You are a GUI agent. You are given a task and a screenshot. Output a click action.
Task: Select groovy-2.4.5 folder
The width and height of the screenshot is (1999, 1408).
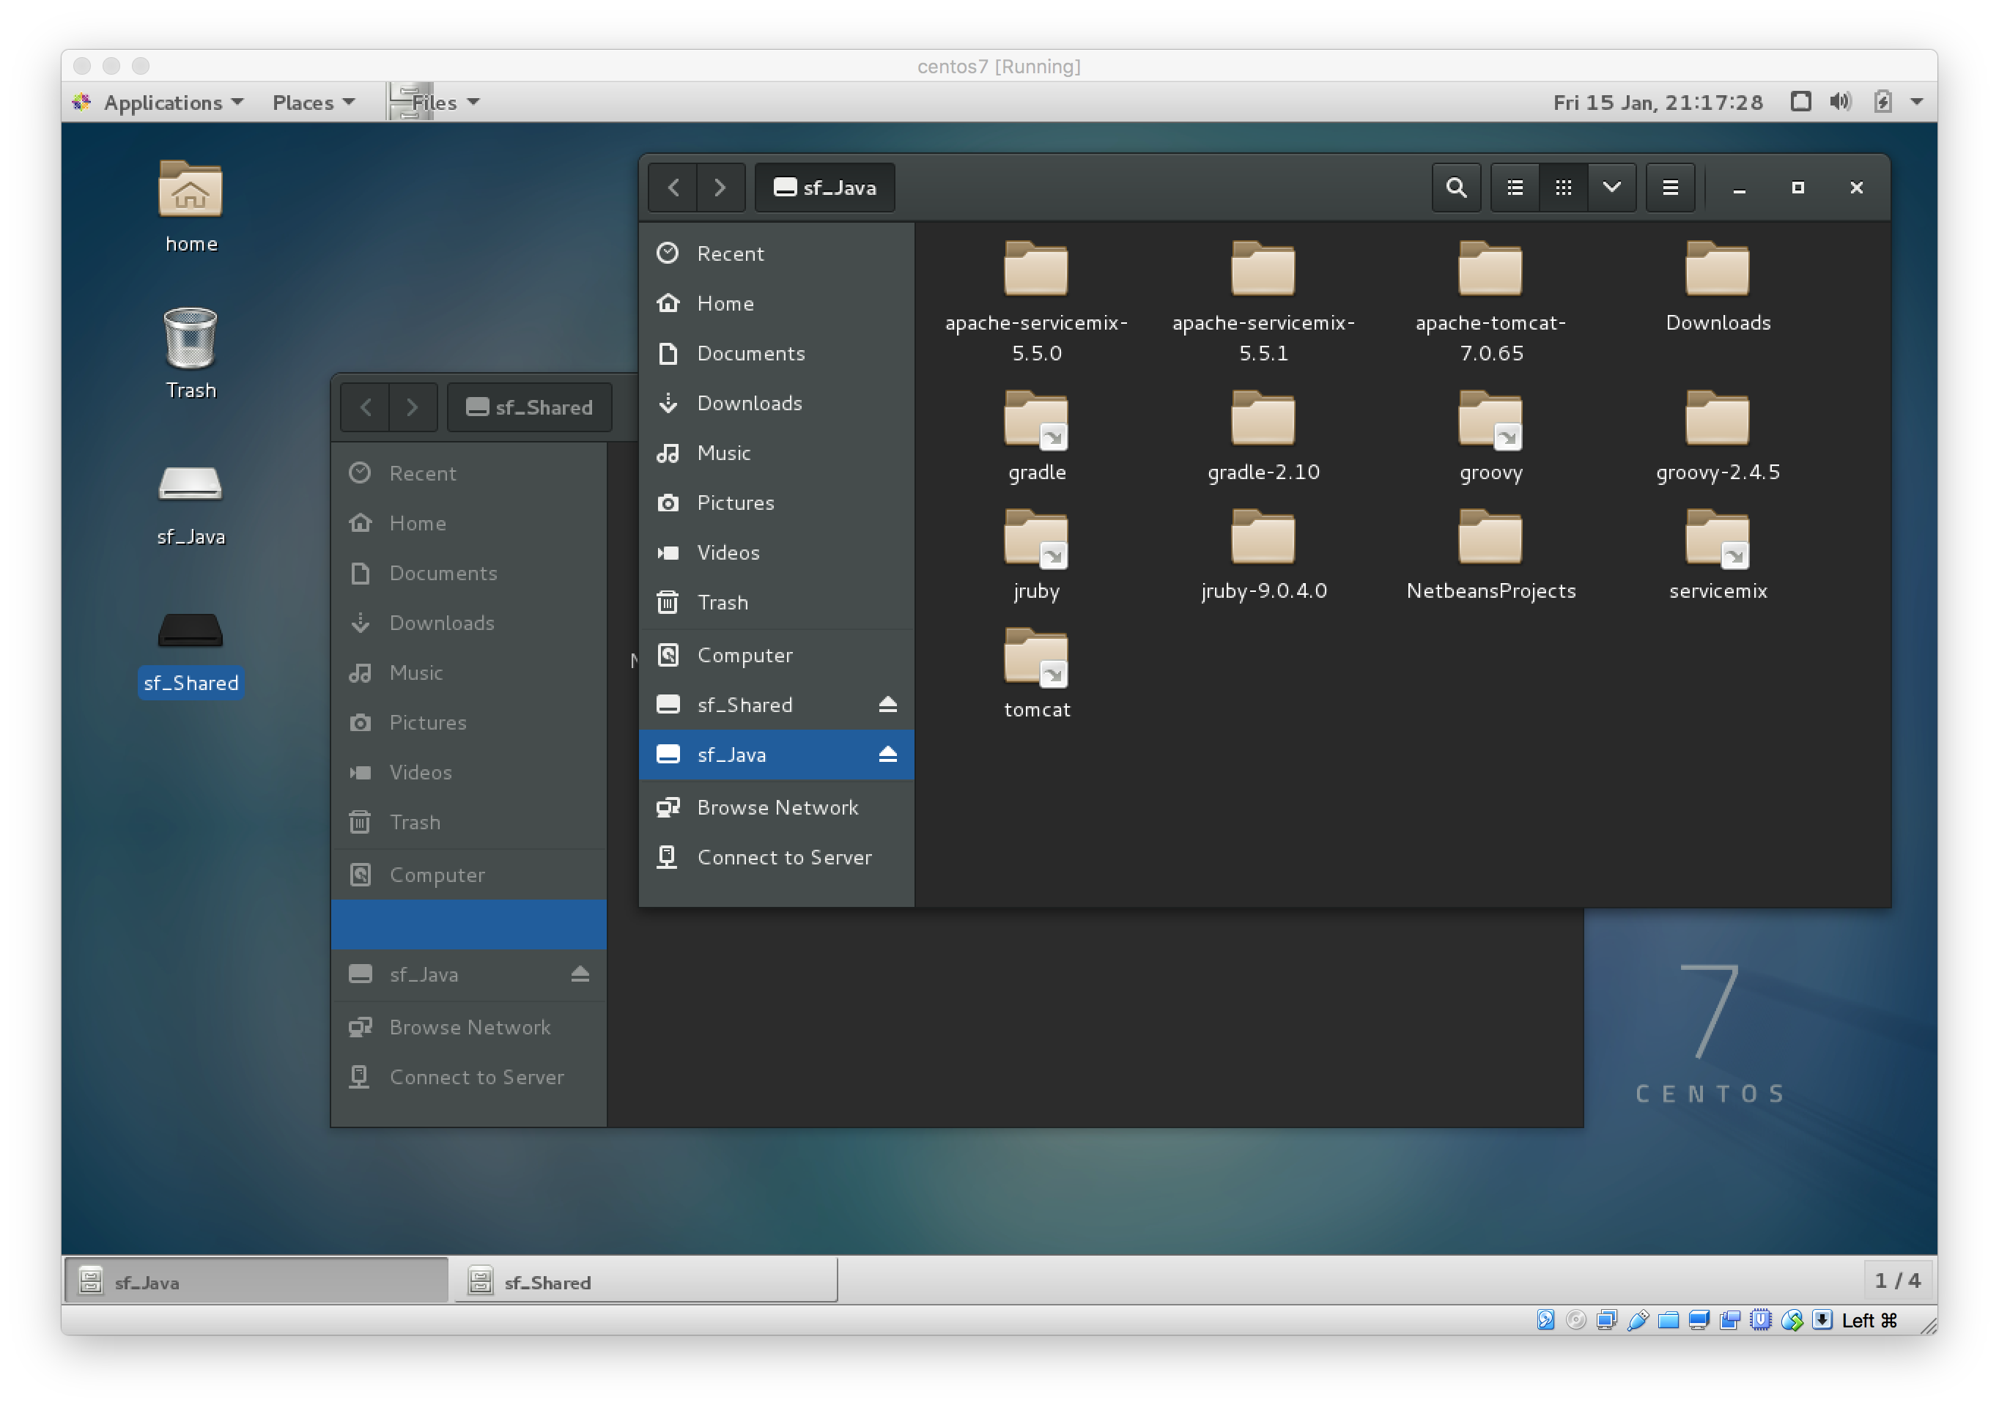click(x=1717, y=435)
